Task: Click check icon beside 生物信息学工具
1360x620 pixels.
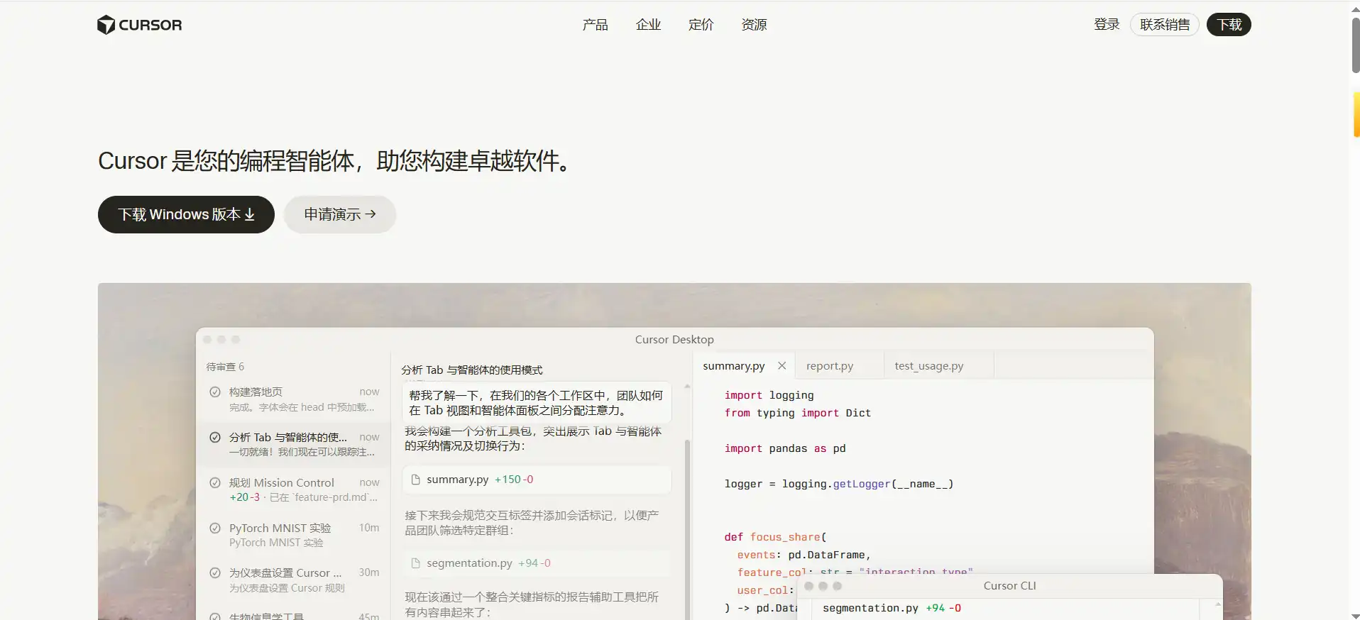Action: click(x=215, y=616)
